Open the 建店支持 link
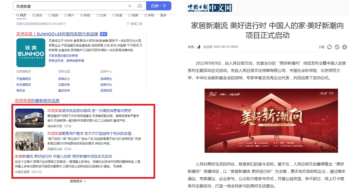 tap(64, 90)
